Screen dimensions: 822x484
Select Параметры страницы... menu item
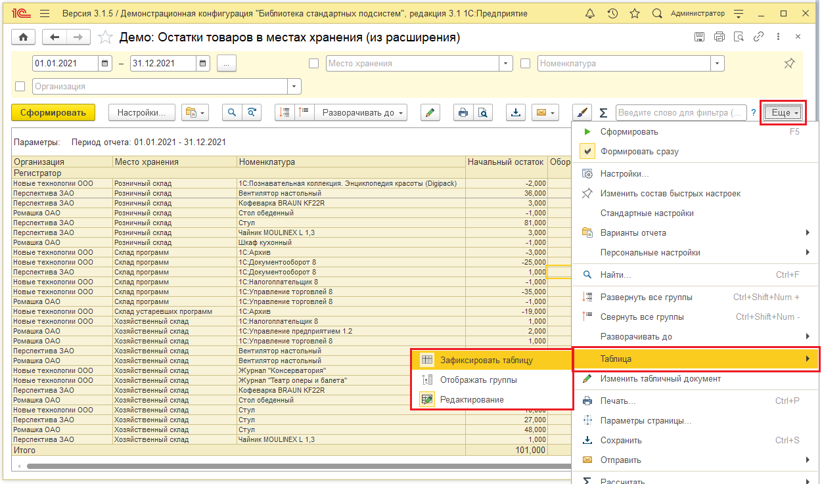[695, 420]
